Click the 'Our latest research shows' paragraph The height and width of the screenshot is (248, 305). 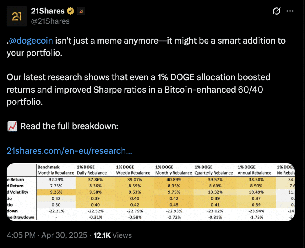139,90
